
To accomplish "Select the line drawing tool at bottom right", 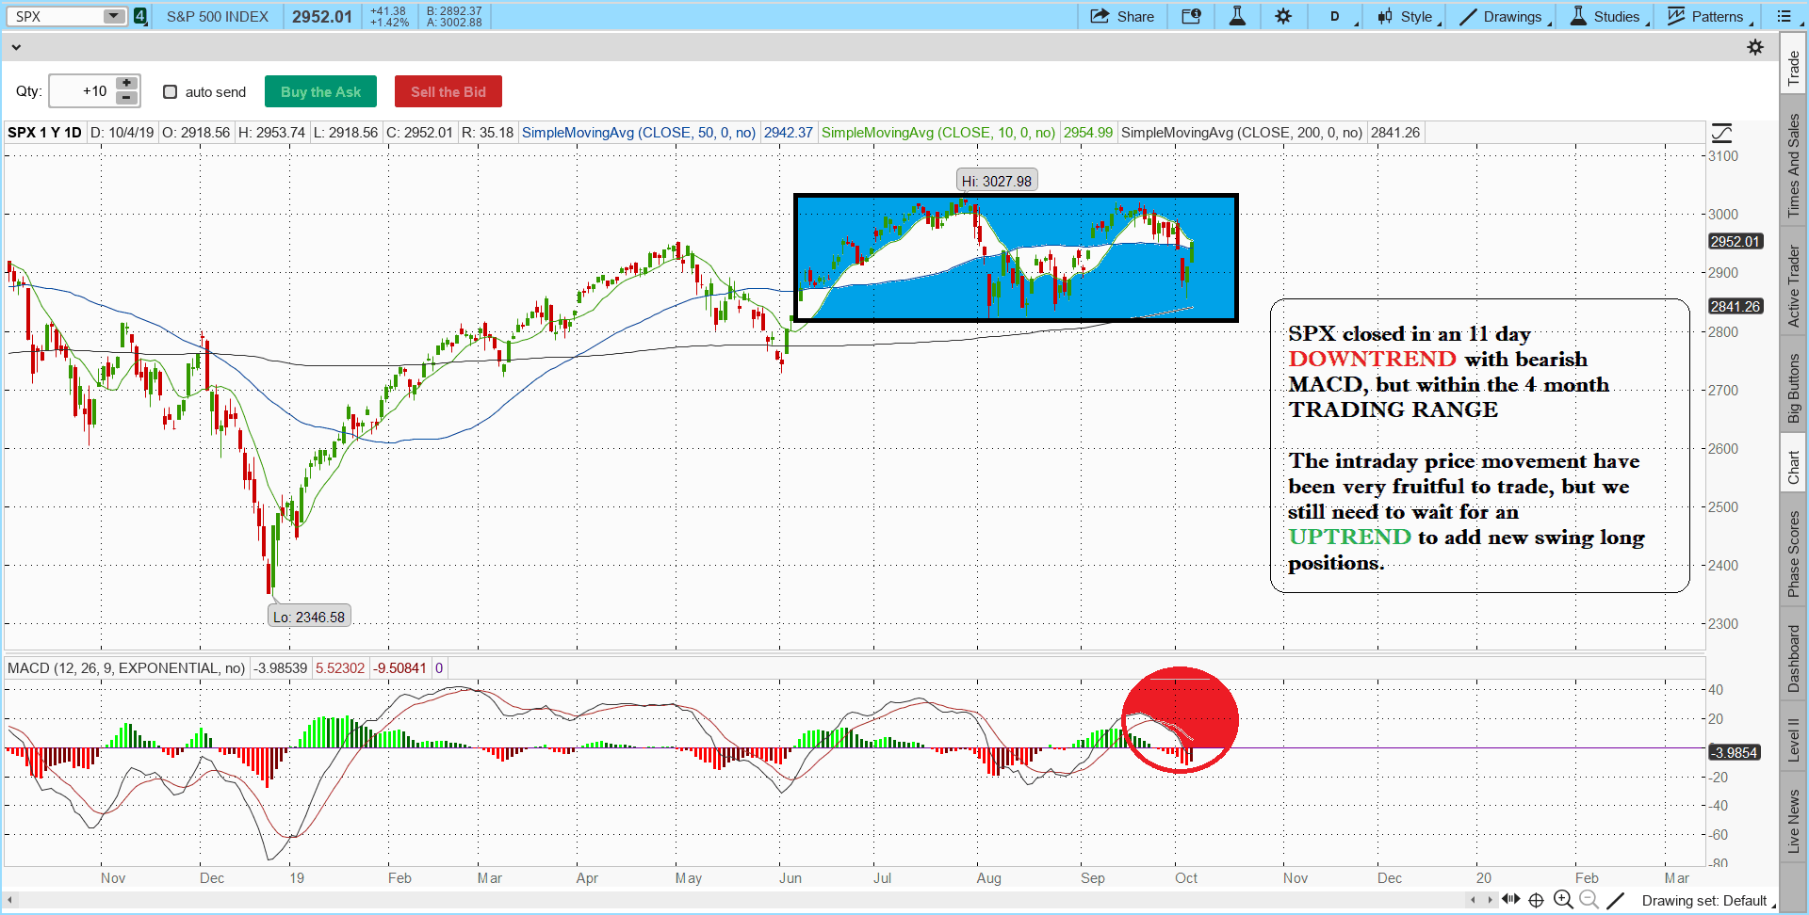I will click(1615, 900).
